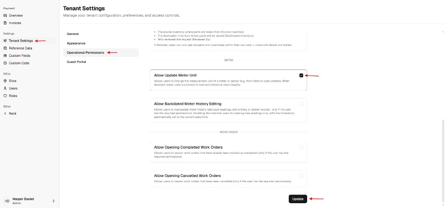The height and width of the screenshot is (208, 448).
Task: Click the Allow Update Meter Unit heading
Action: 175,75
